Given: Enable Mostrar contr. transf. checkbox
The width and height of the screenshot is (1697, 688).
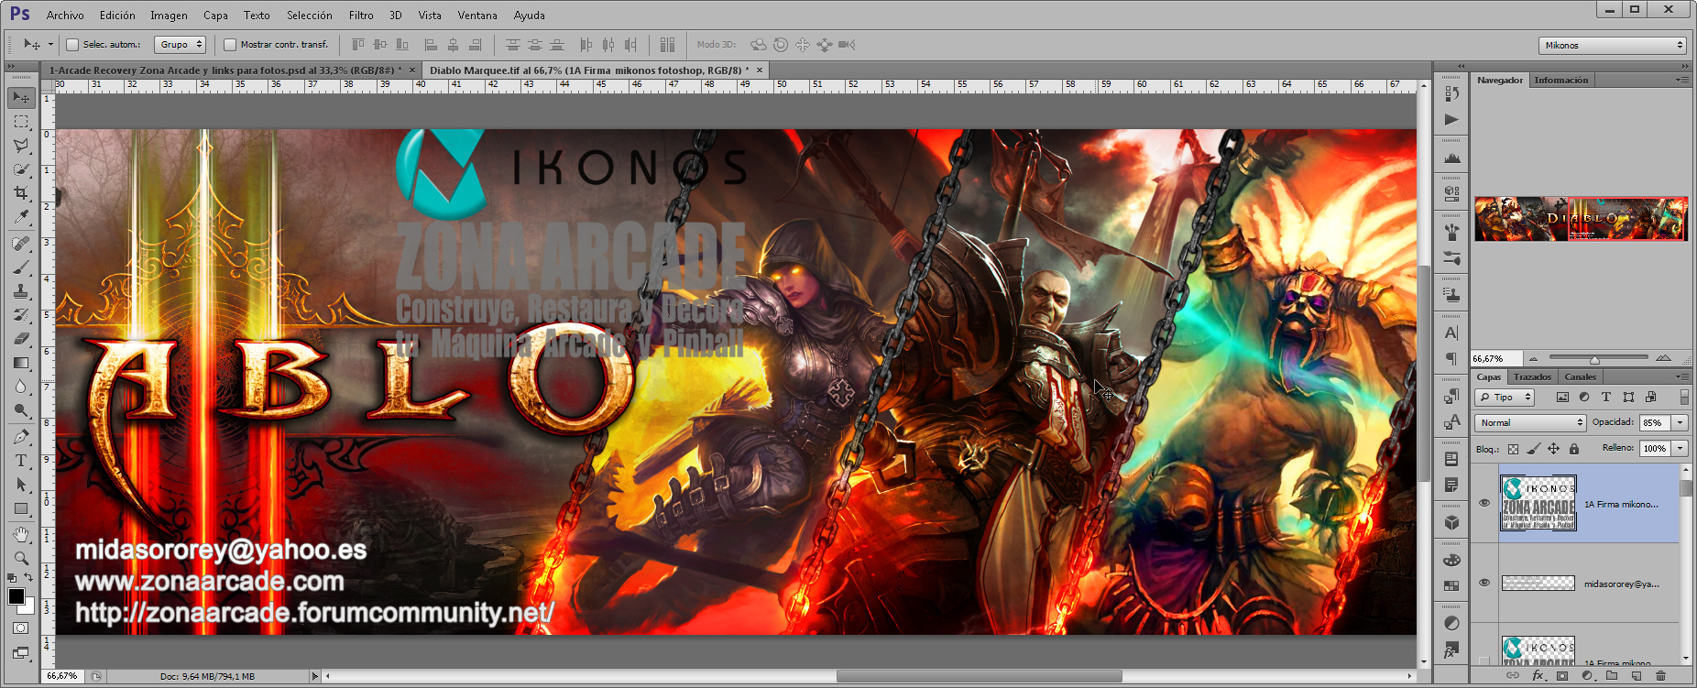Looking at the screenshot, I should tap(230, 44).
